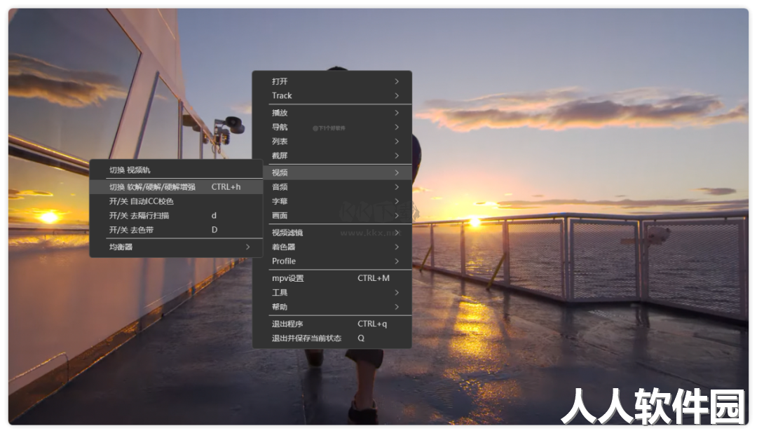
Task: Open the 音频 submenu
Action: pyautogui.click(x=332, y=187)
